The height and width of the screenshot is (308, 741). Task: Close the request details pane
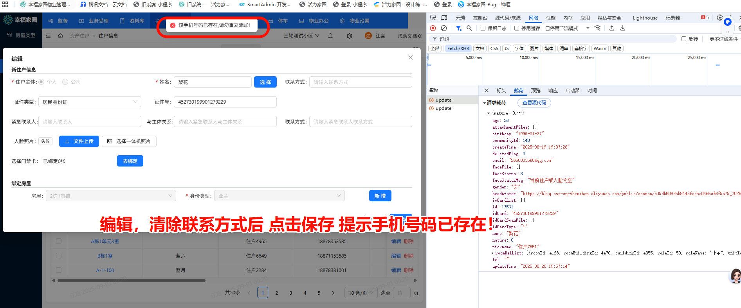tap(487, 90)
